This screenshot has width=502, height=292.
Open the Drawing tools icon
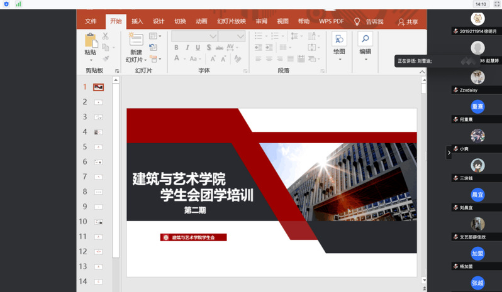point(339,40)
